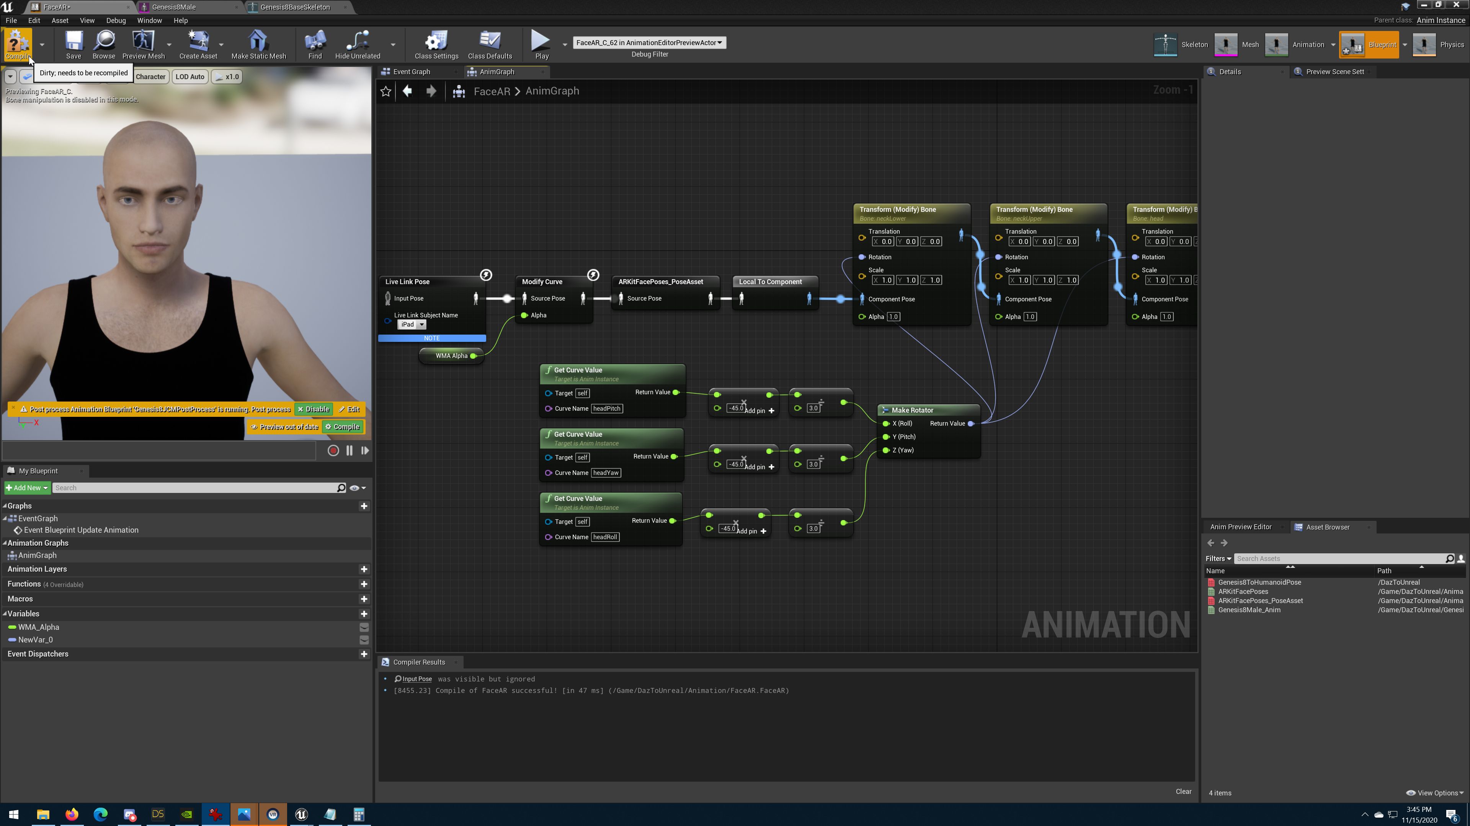
Task: Add a new function
Action: point(364,584)
